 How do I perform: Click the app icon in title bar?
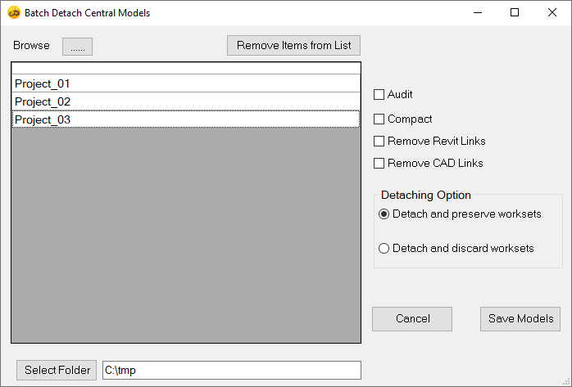(14, 13)
